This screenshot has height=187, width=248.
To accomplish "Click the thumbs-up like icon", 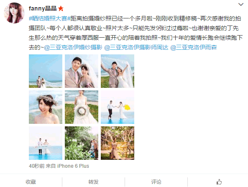I will pos(219,182).
